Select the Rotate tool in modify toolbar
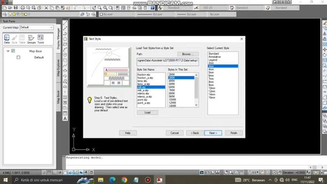 pos(325,55)
